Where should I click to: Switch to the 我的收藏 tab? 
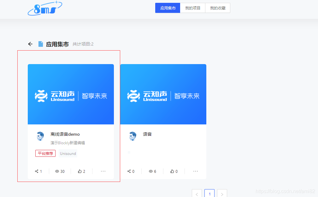(217, 8)
